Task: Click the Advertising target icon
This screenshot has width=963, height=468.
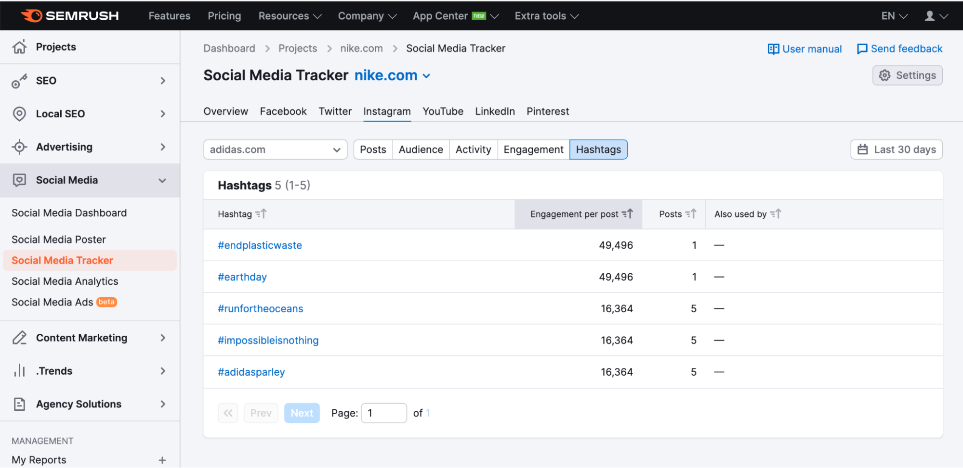Action: 19,147
